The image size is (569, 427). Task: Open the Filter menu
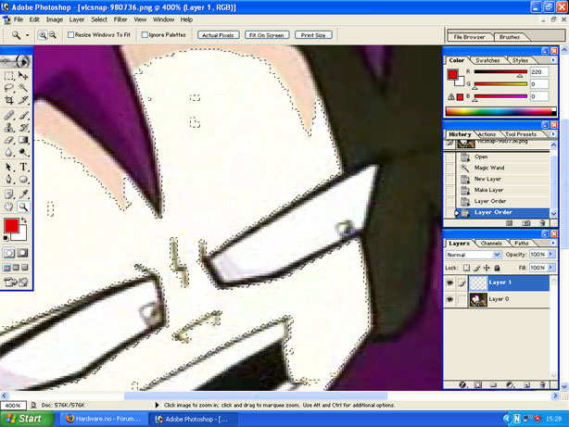pos(120,19)
